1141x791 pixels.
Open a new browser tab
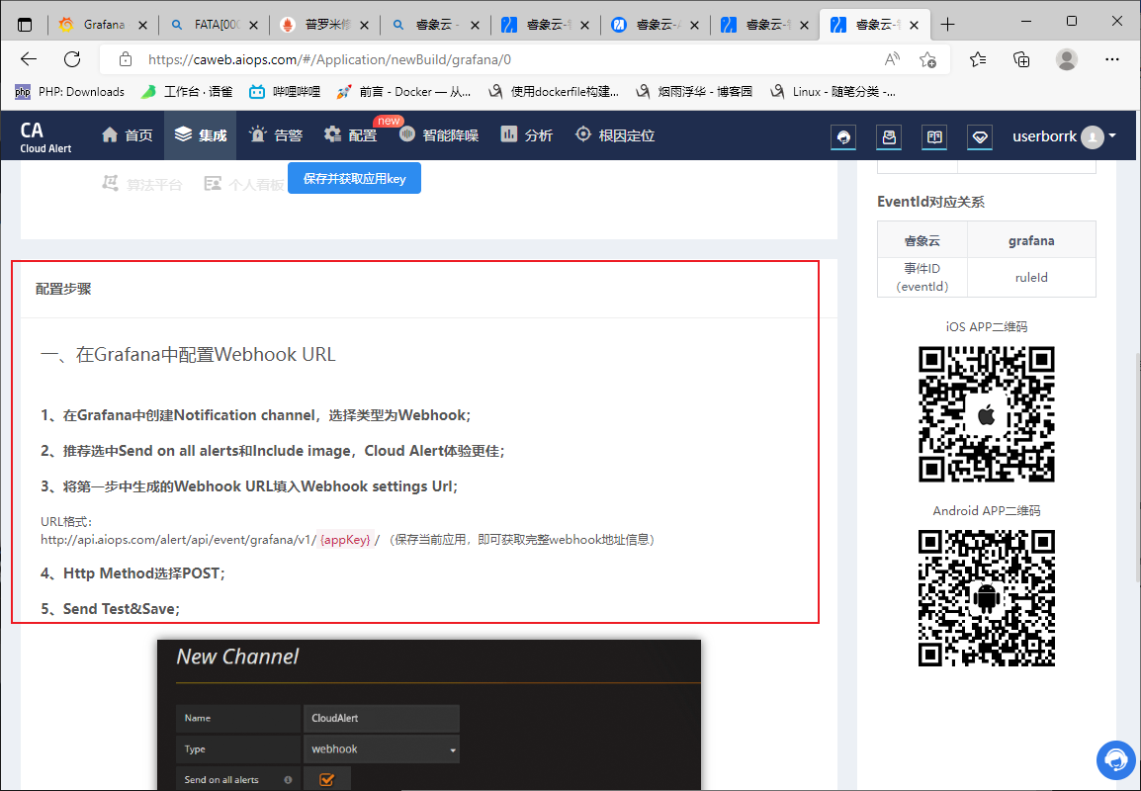[x=947, y=25]
